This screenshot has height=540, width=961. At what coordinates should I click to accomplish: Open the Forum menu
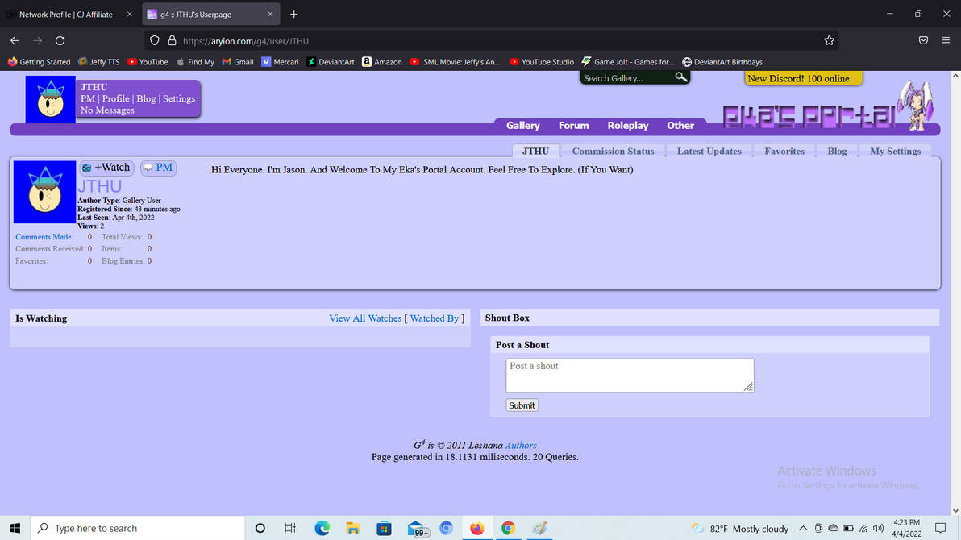pos(574,125)
